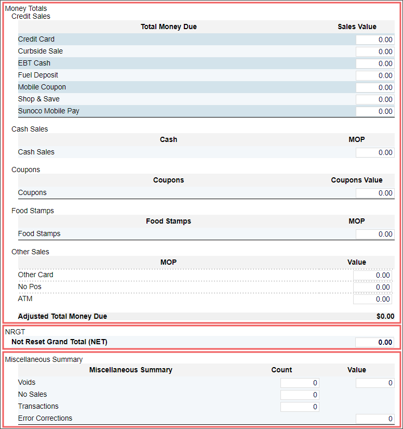Click the No Pos row label
403x429 pixels.
click(x=30, y=287)
